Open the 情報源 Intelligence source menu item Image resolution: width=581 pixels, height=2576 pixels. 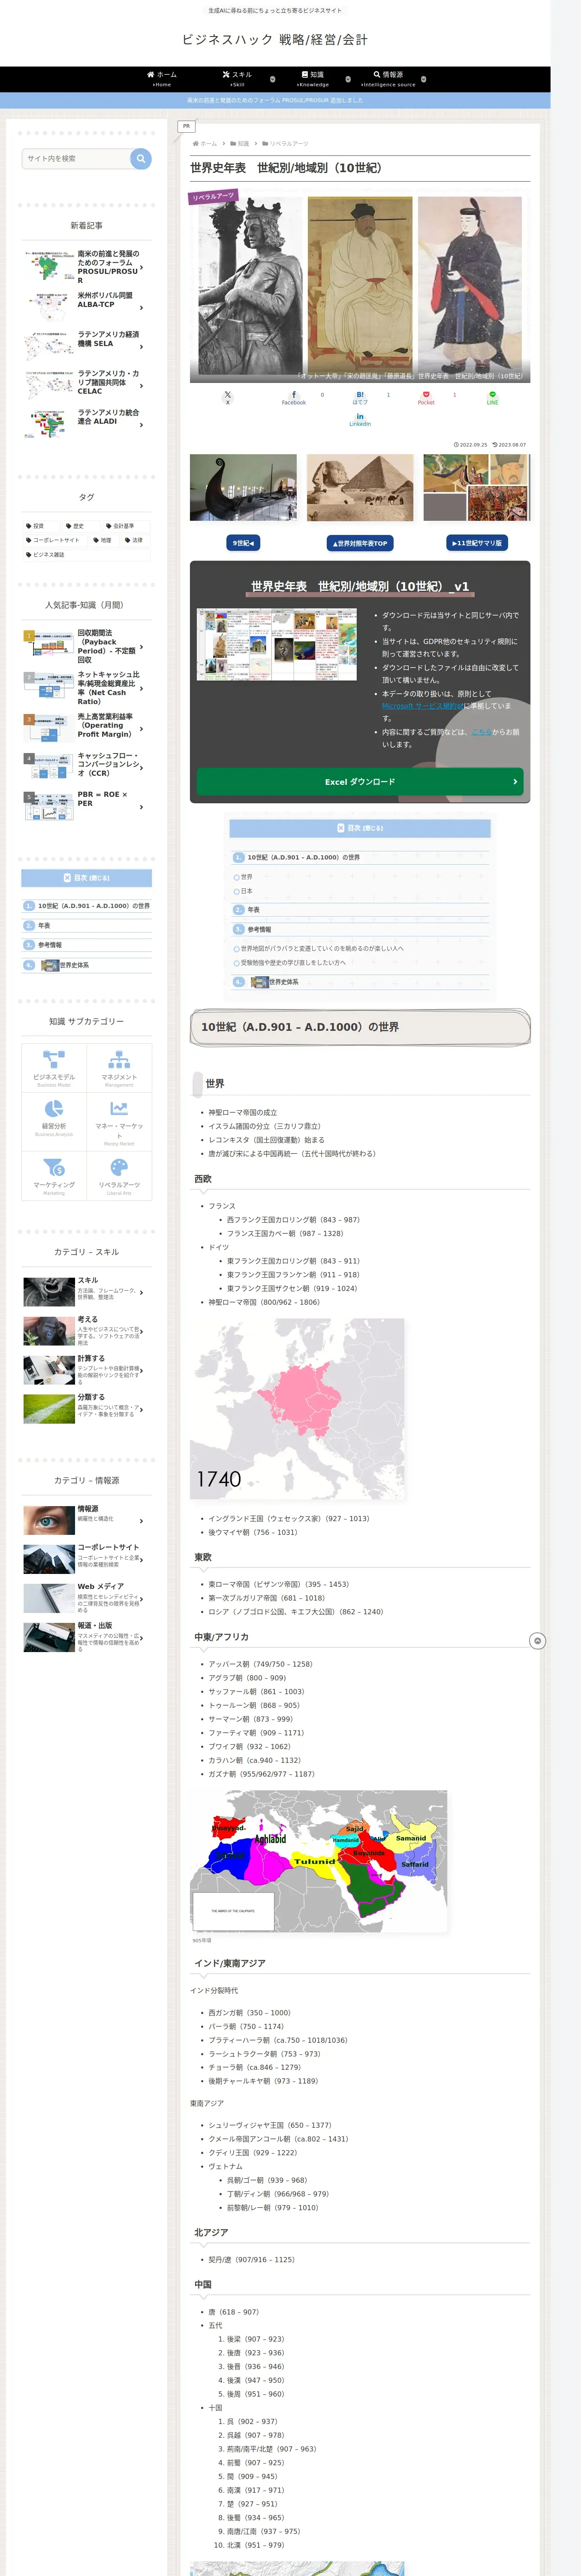click(x=388, y=79)
